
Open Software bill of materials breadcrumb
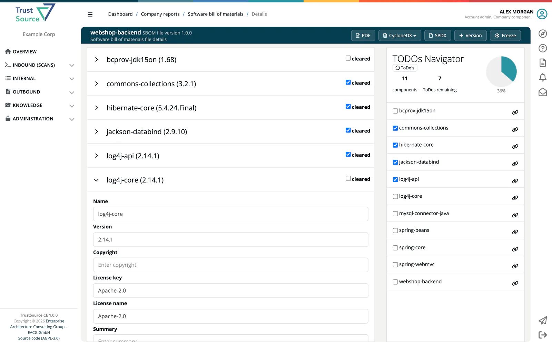(216, 14)
